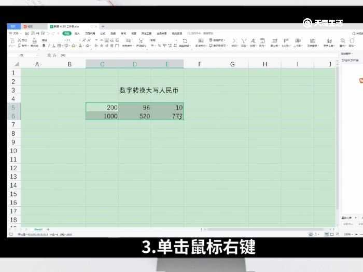Toggle Bold formatting
The width and height of the screenshot is (363, 272).
(x=44, y=46)
